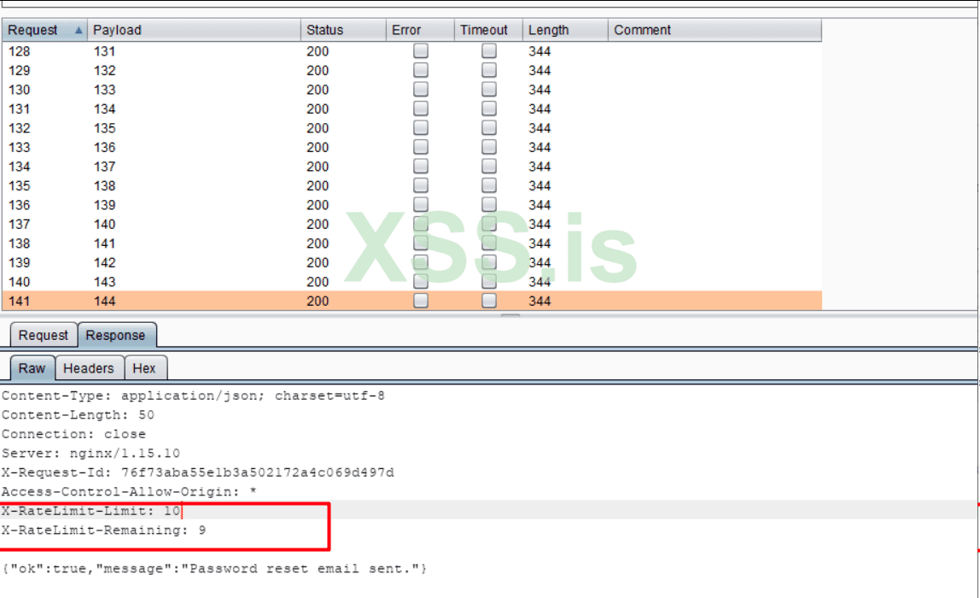980x598 pixels.
Task: Tick the Timeout checkbox for request 129
Action: click(x=489, y=70)
